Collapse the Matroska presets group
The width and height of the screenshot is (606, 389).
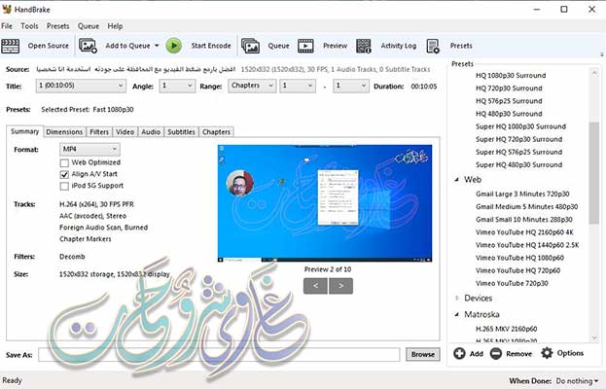click(457, 314)
